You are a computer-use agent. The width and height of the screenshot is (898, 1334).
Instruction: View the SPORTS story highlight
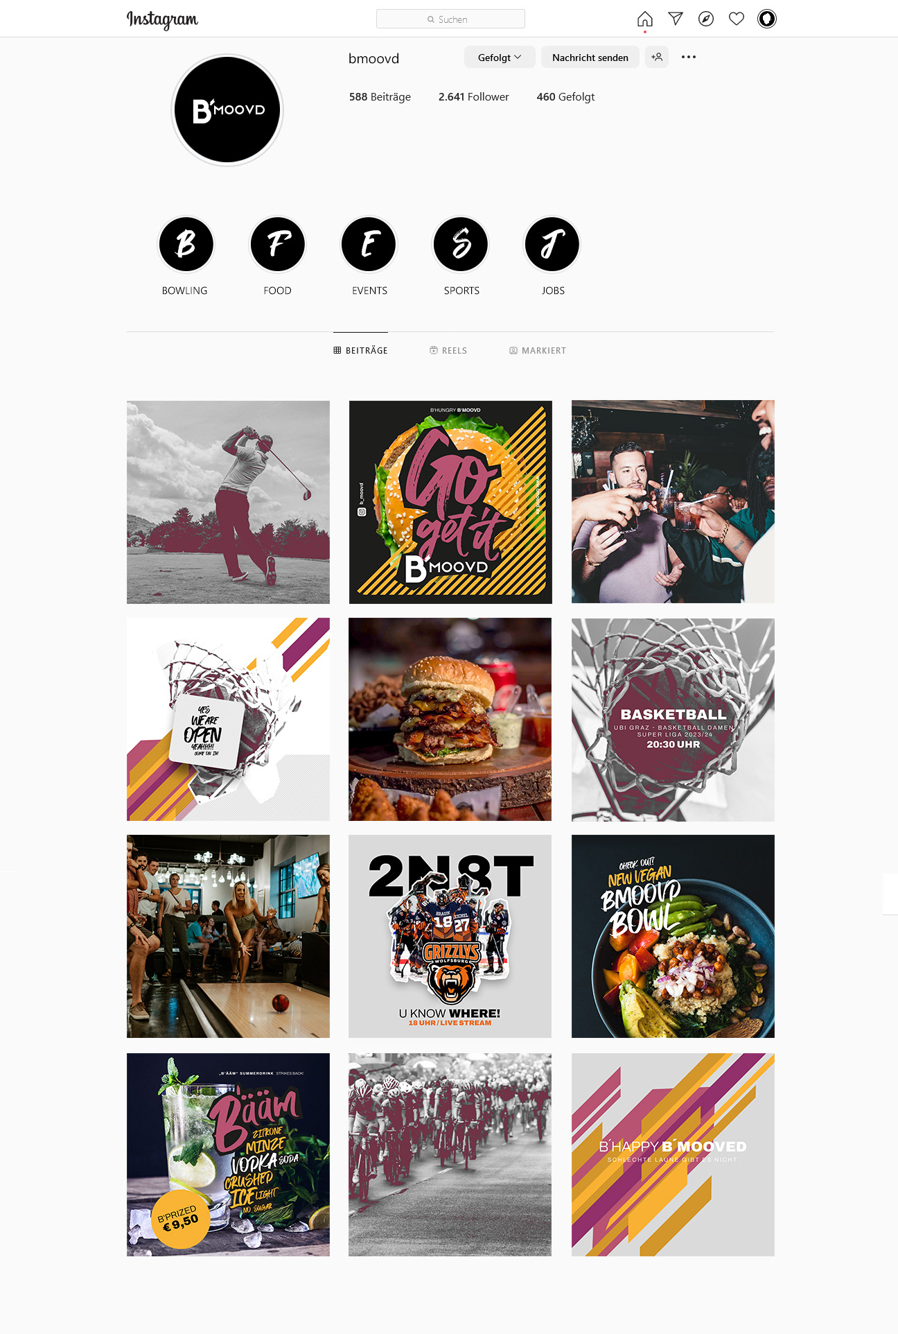(461, 244)
